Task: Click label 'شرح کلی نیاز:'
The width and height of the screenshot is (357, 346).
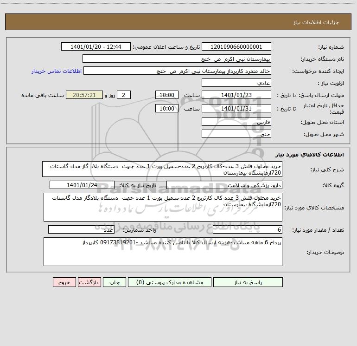Action: click(x=327, y=170)
